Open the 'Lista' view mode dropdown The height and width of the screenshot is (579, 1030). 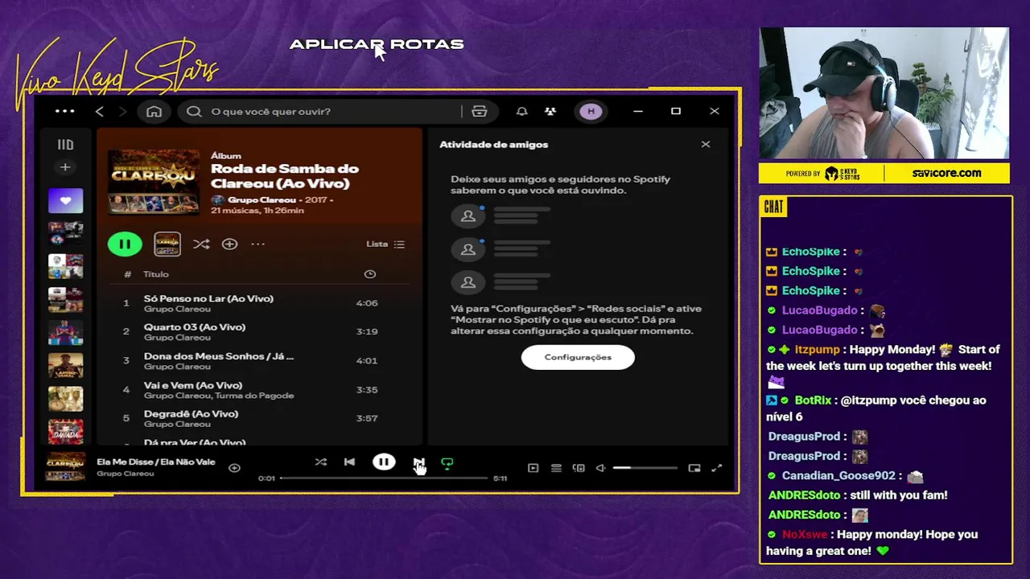coord(385,244)
